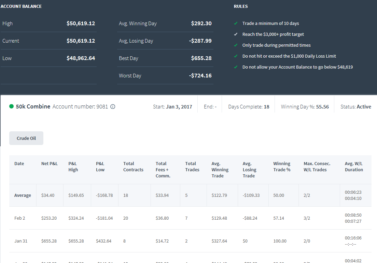The height and width of the screenshot is (263, 377).
Task: Click the Average summary row
Action: pos(190,195)
